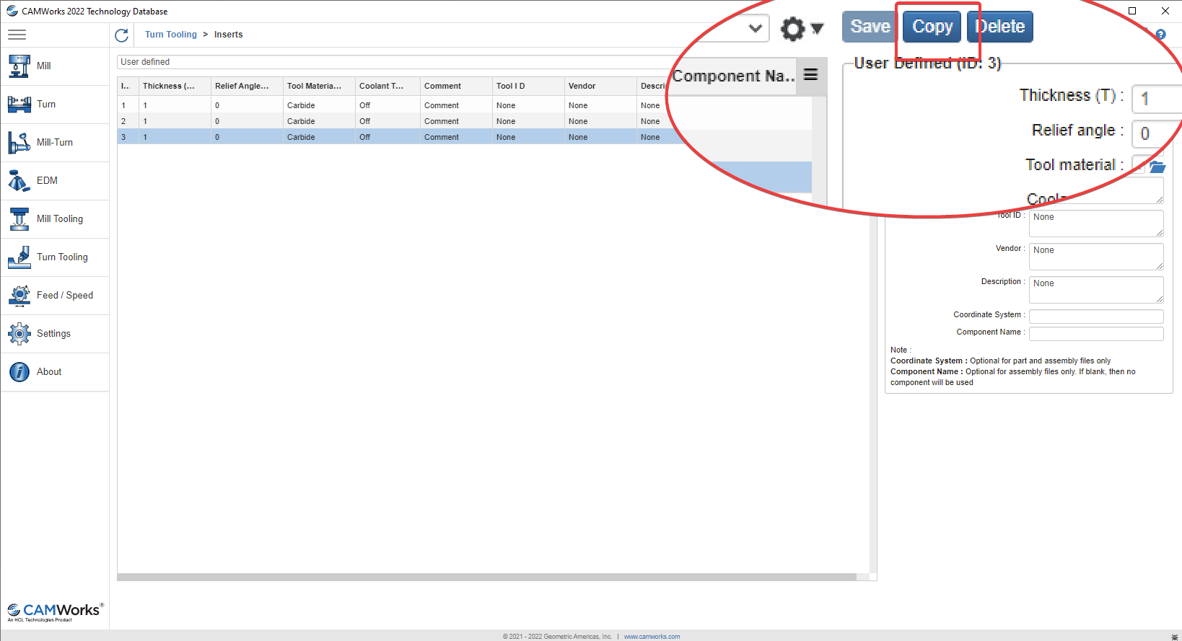Go back to Turn Tooling breadcrumb link
Viewport: 1182px width, 641px height.
click(x=171, y=35)
